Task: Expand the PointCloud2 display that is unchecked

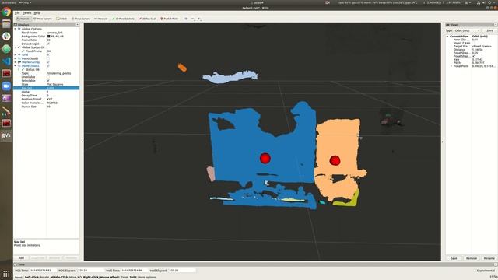Action: [15, 58]
